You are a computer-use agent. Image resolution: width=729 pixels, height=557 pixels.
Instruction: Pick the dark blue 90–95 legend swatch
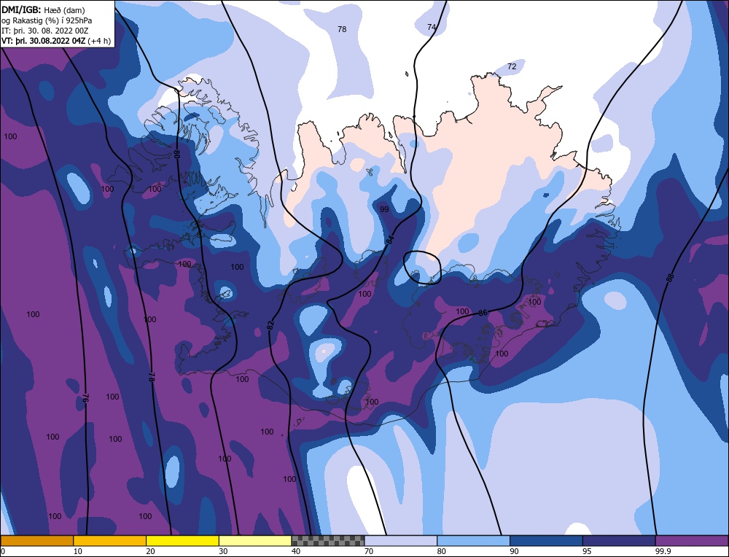coord(546,541)
